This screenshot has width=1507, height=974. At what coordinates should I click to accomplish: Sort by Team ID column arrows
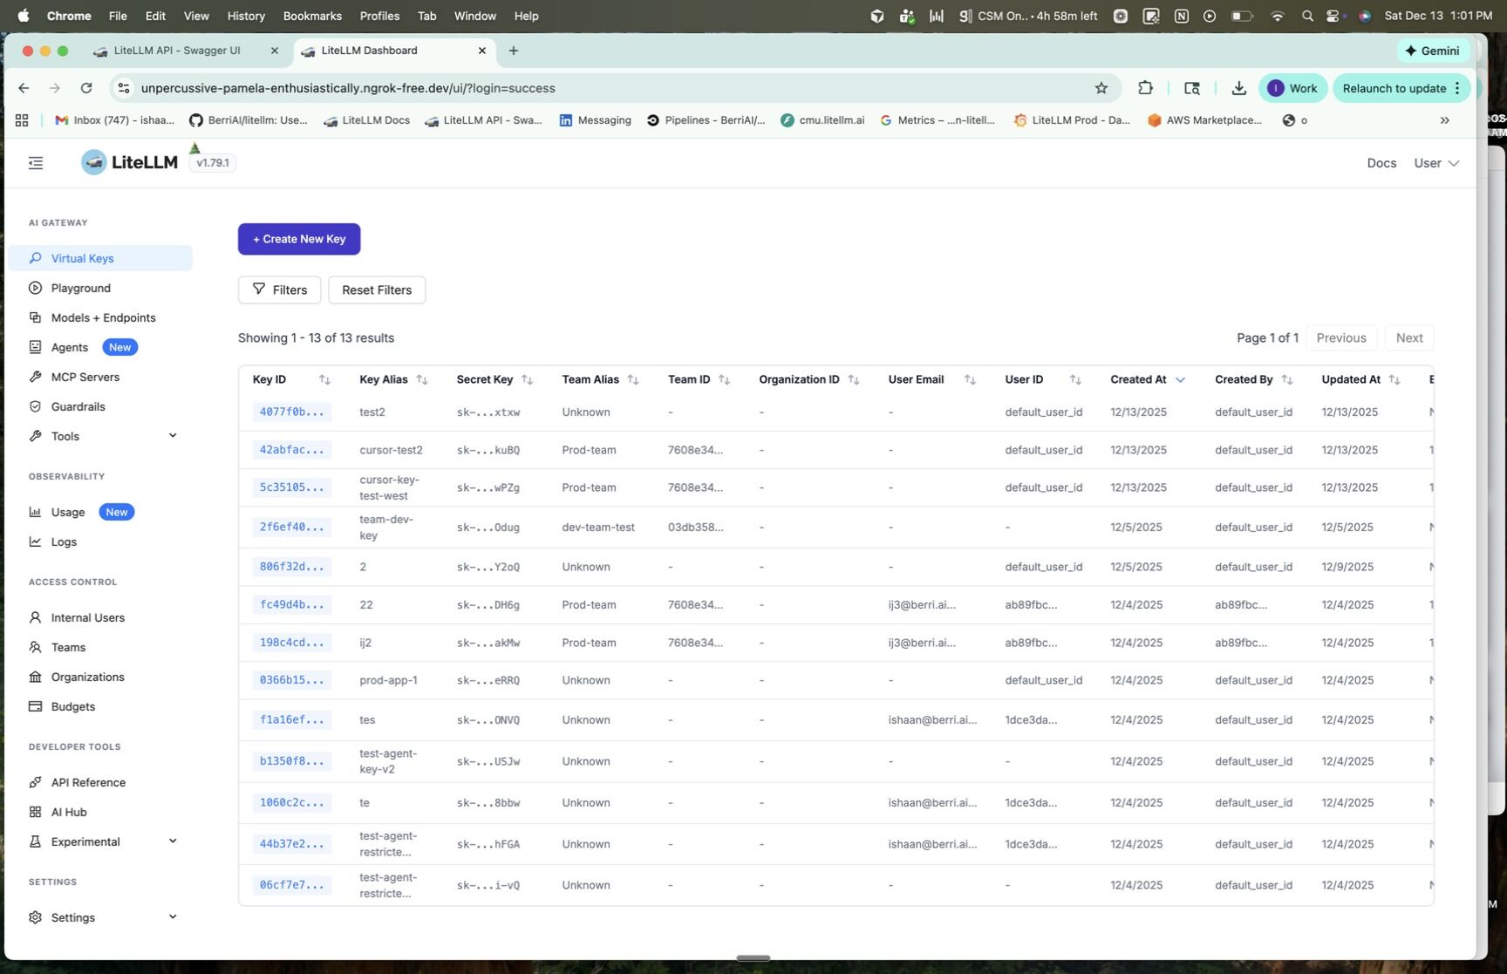click(x=724, y=379)
